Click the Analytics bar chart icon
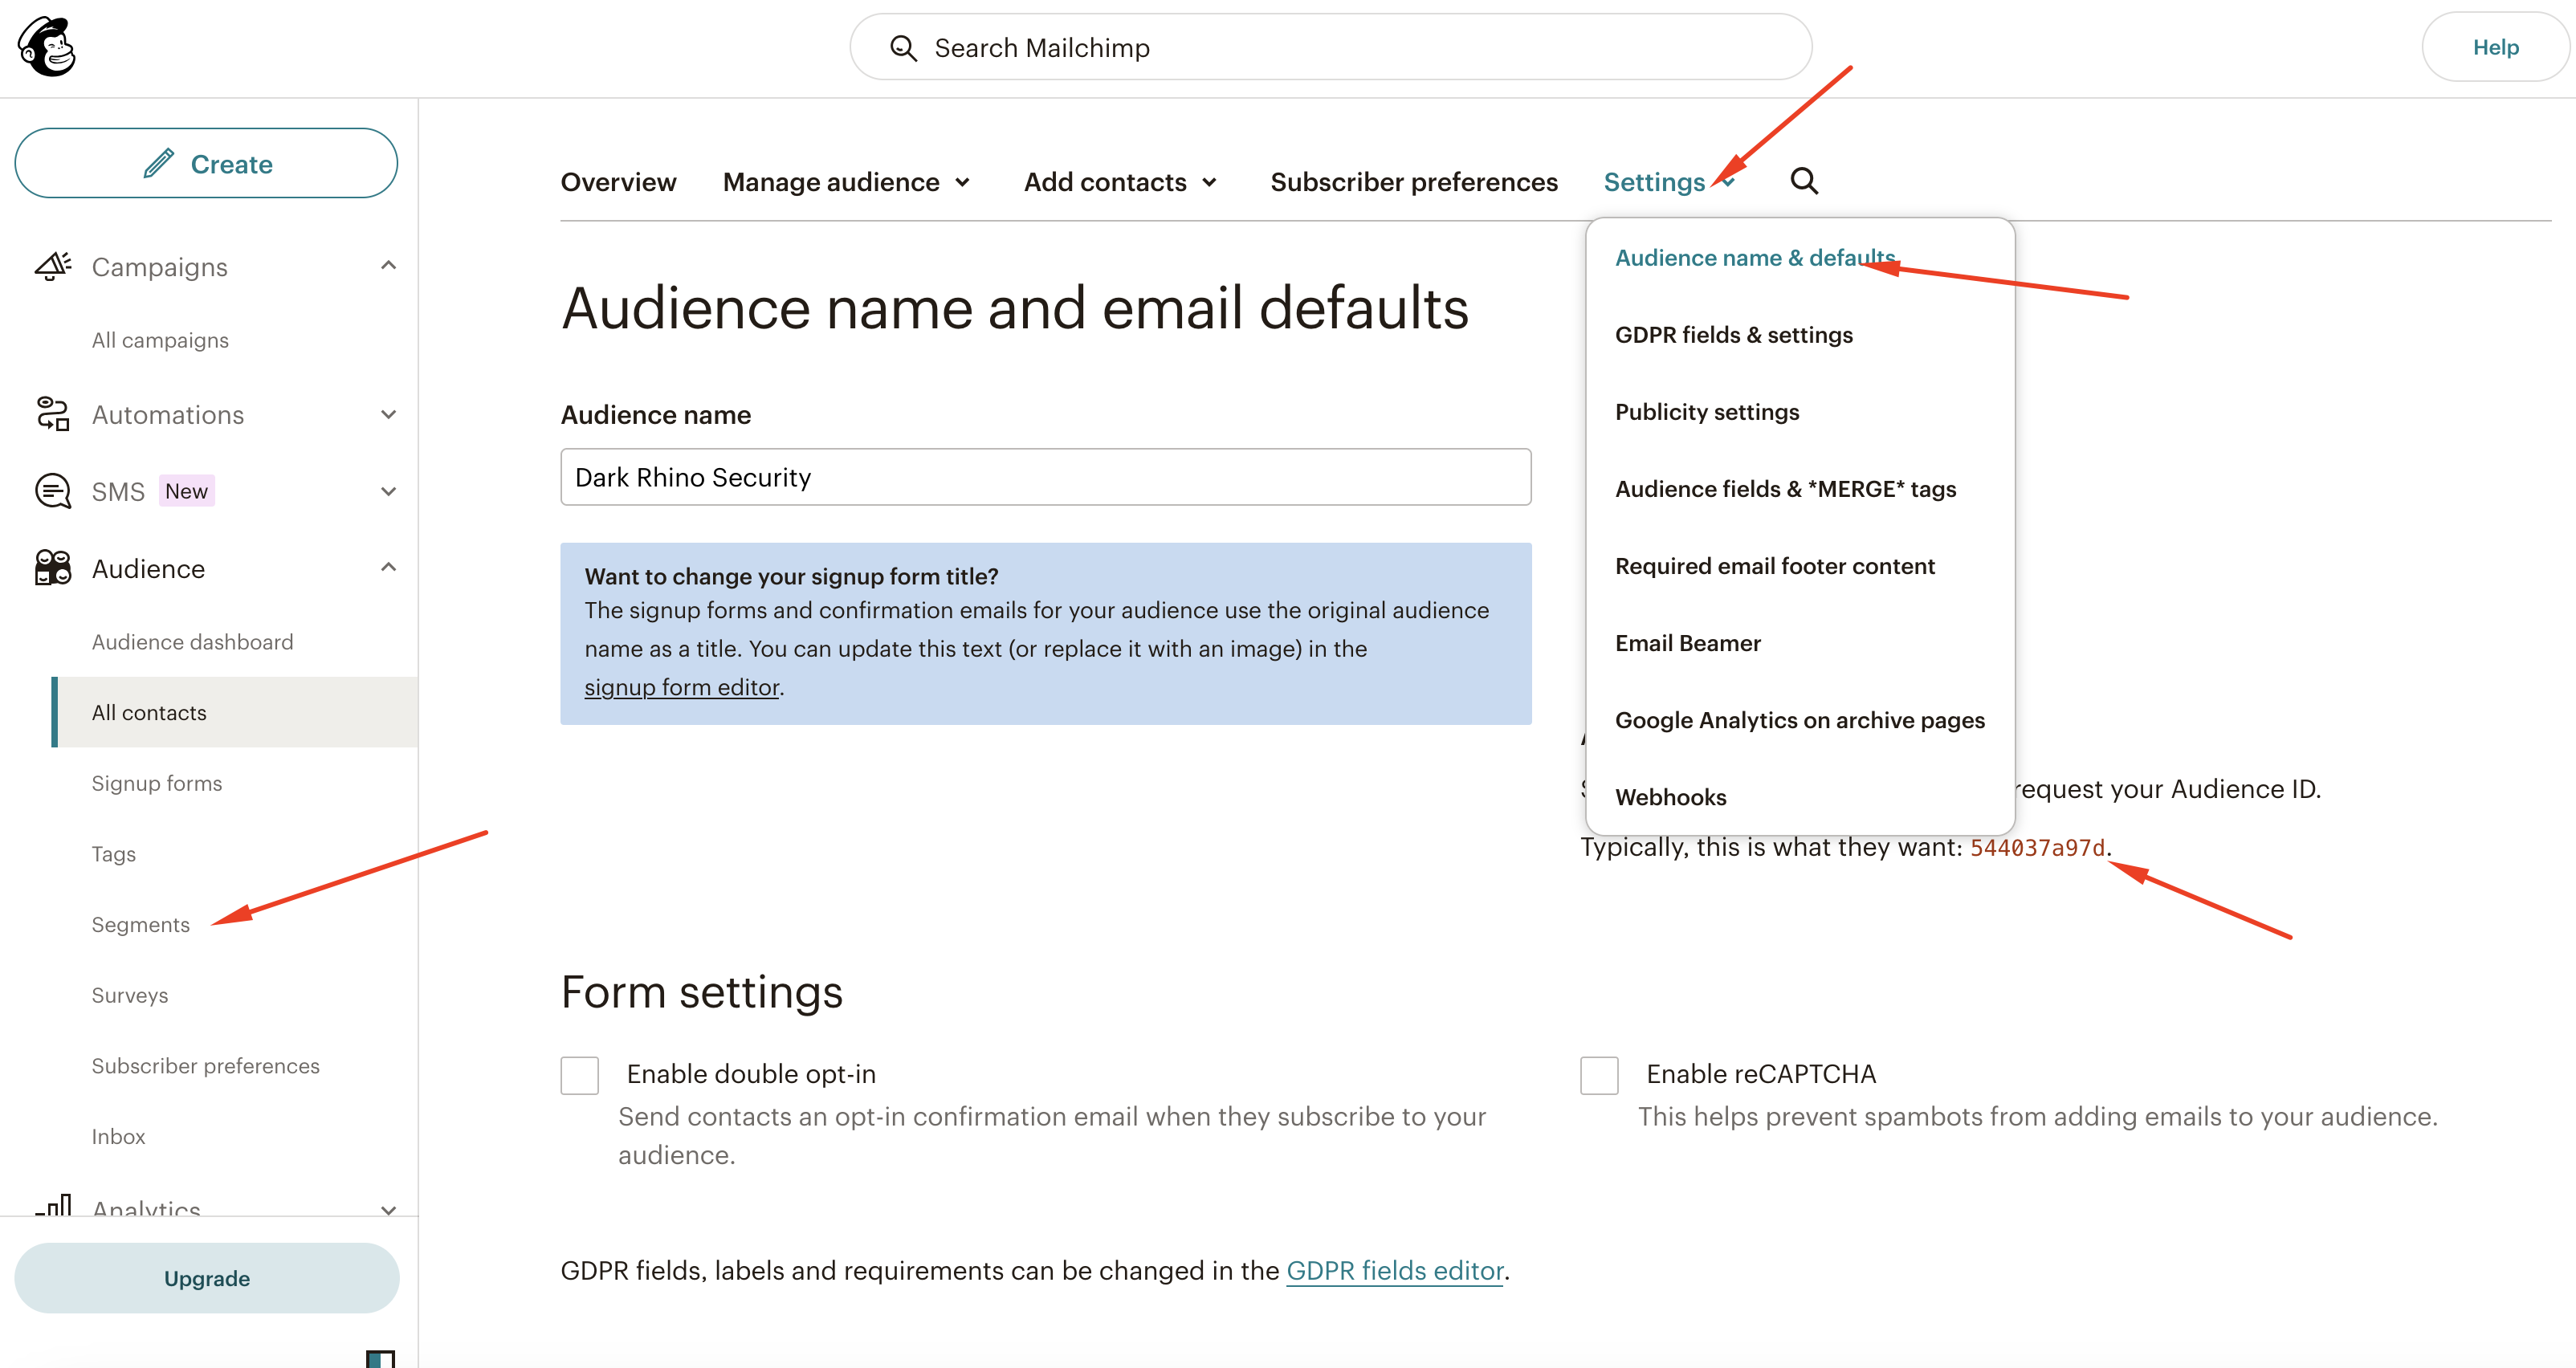The height and width of the screenshot is (1368, 2576). [x=53, y=1205]
